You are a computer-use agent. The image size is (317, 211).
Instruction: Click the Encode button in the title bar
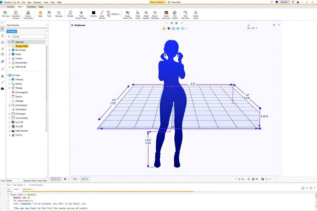click(x=285, y=2)
